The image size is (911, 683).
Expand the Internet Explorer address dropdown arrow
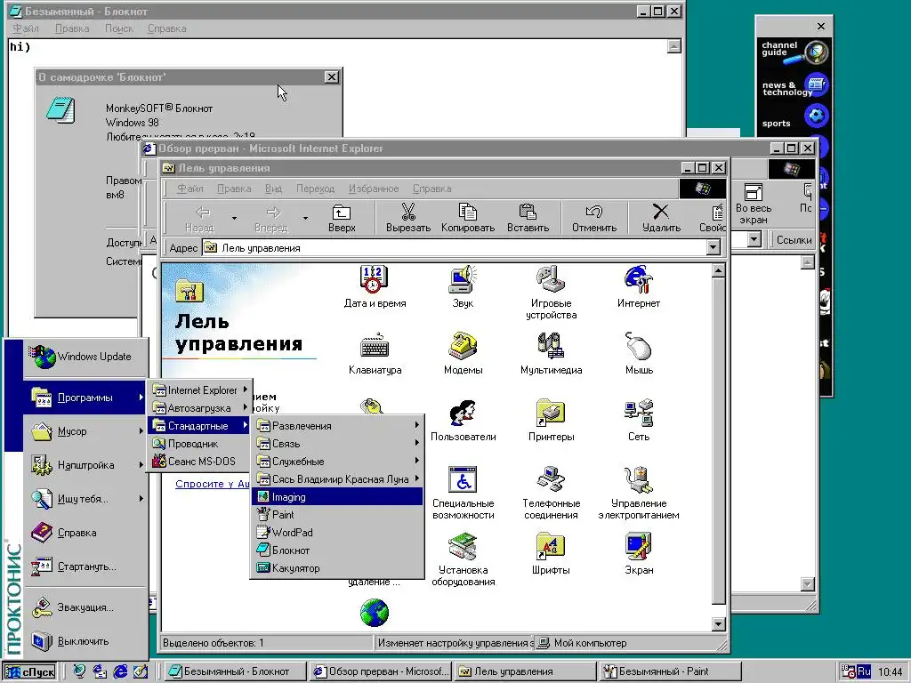pyautogui.click(x=754, y=239)
